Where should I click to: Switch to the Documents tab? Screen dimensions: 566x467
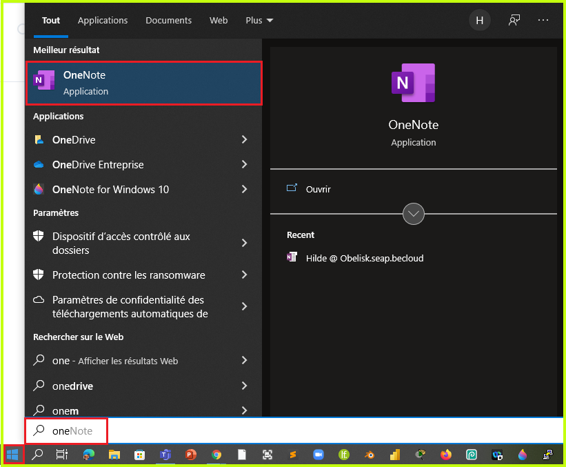(169, 20)
